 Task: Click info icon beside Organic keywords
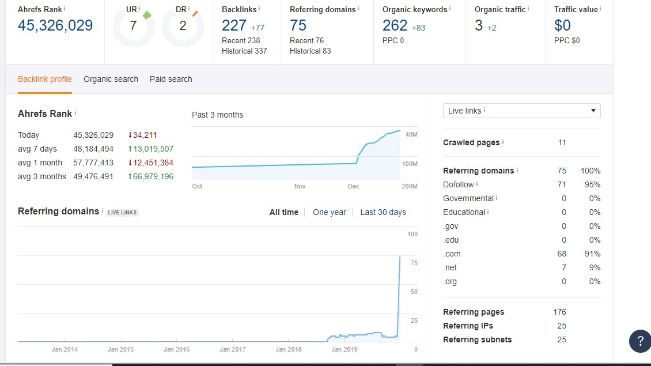450,8
